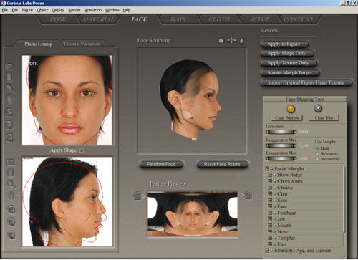Select yellow morph putty tool icon
Screen dimensions: 358x260
click(x=291, y=109)
